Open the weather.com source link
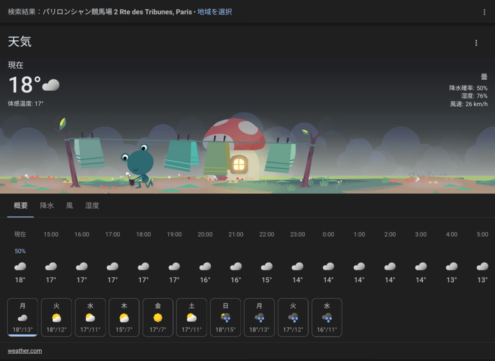Screen dimensions: 495x361 [25, 350]
